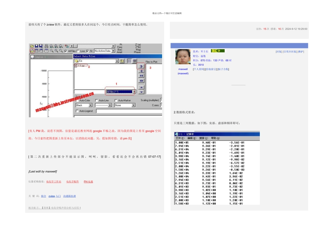Click the refresh arrows icon beside toolbar scrollbar
This screenshot has height=236, width=334.
67,46
